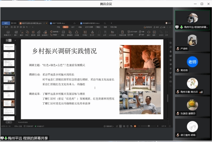Open the 设计 (Design) ribbon tab
Image resolution: width=212 pixels, height=142 pixels.
[x=73, y=27]
